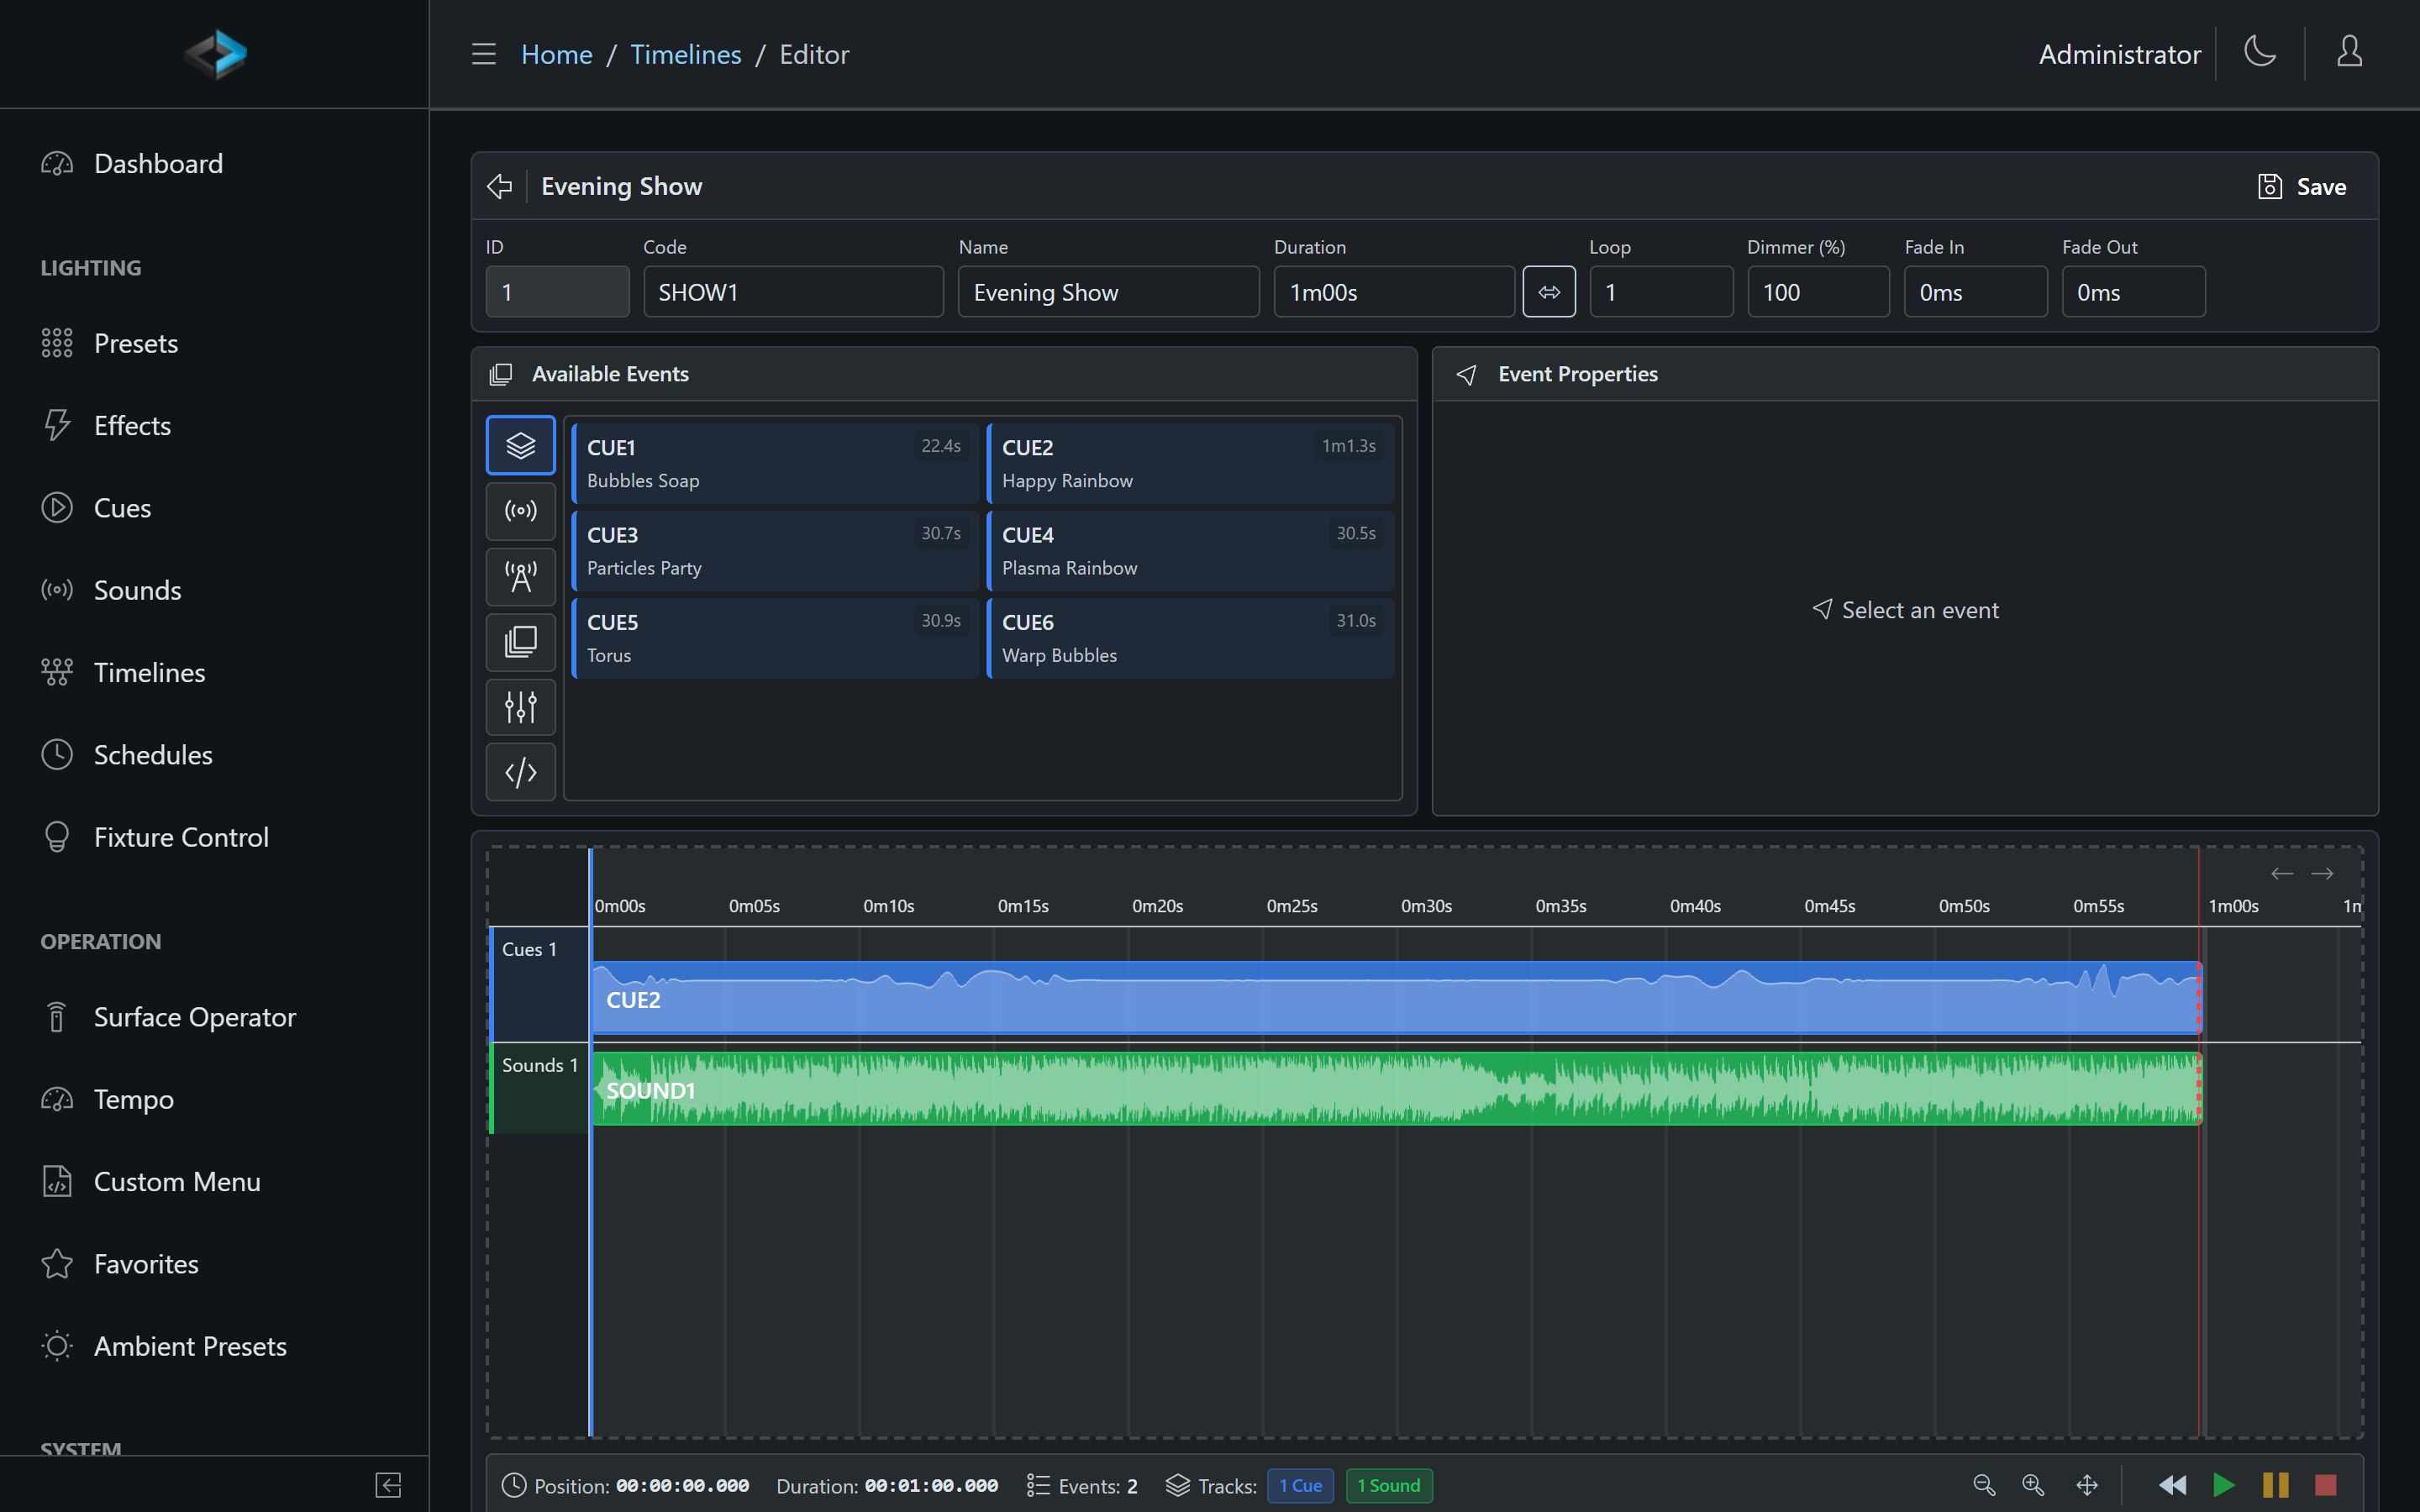Go to the Home breadcrumb link
2420x1512 pixels.
(x=557, y=54)
